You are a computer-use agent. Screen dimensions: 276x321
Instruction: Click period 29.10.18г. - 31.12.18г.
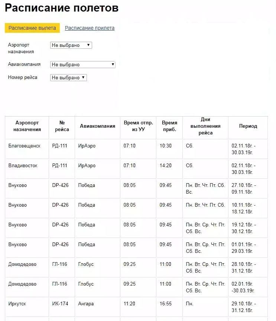pyautogui.click(x=244, y=307)
